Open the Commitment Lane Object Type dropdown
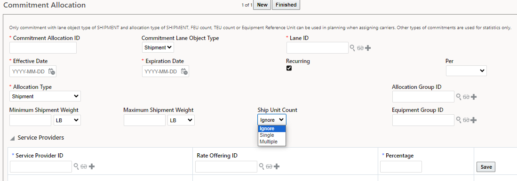 point(158,47)
